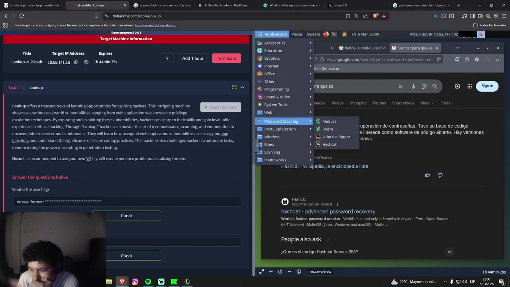Click user flag answer input field
Image resolution: width=510 pixels, height=287 pixels.
(127, 202)
